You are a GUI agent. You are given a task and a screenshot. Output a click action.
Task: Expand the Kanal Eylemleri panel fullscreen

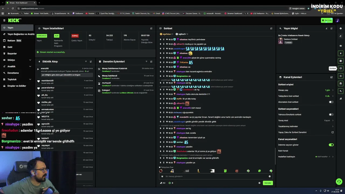[x=332, y=77]
